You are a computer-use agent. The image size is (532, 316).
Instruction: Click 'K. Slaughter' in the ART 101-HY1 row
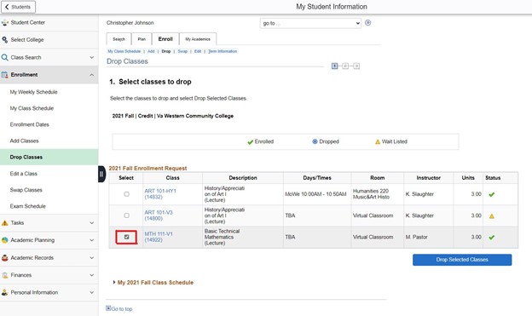[419, 194]
